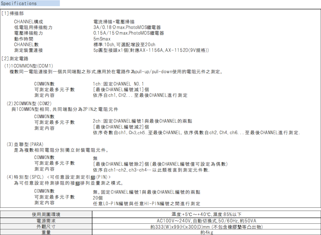Image resolution: width=321 pixels, height=235 pixels.
Task: Select the 低電阻用掃描能力 label
Action: tap(33, 27)
